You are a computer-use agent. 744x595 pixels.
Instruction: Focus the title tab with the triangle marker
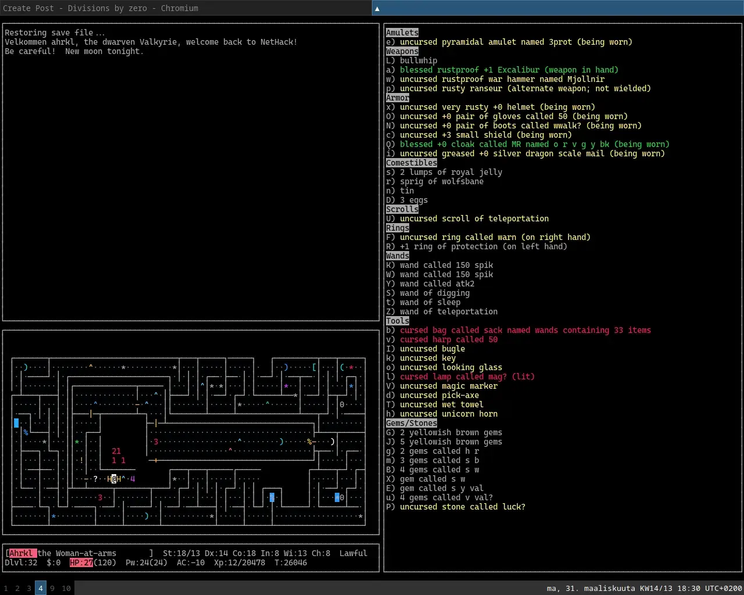pyautogui.click(x=558, y=8)
